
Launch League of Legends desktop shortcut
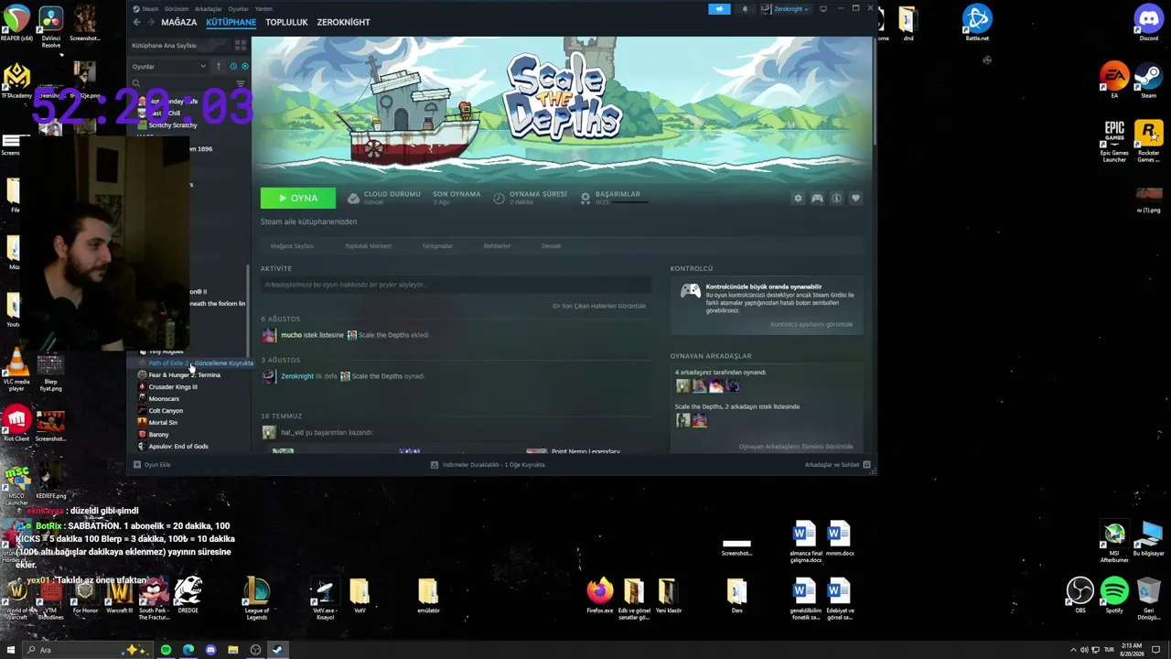pyautogui.click(x=257, y=599)
